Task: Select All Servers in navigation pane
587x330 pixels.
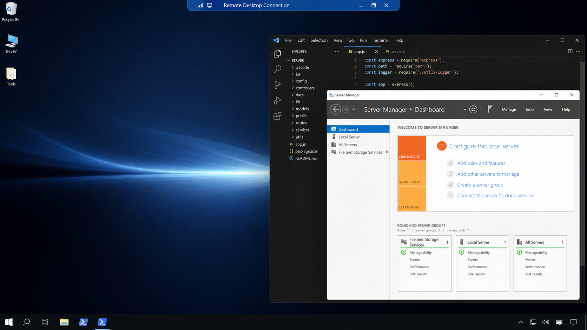Action: (358, 144)
